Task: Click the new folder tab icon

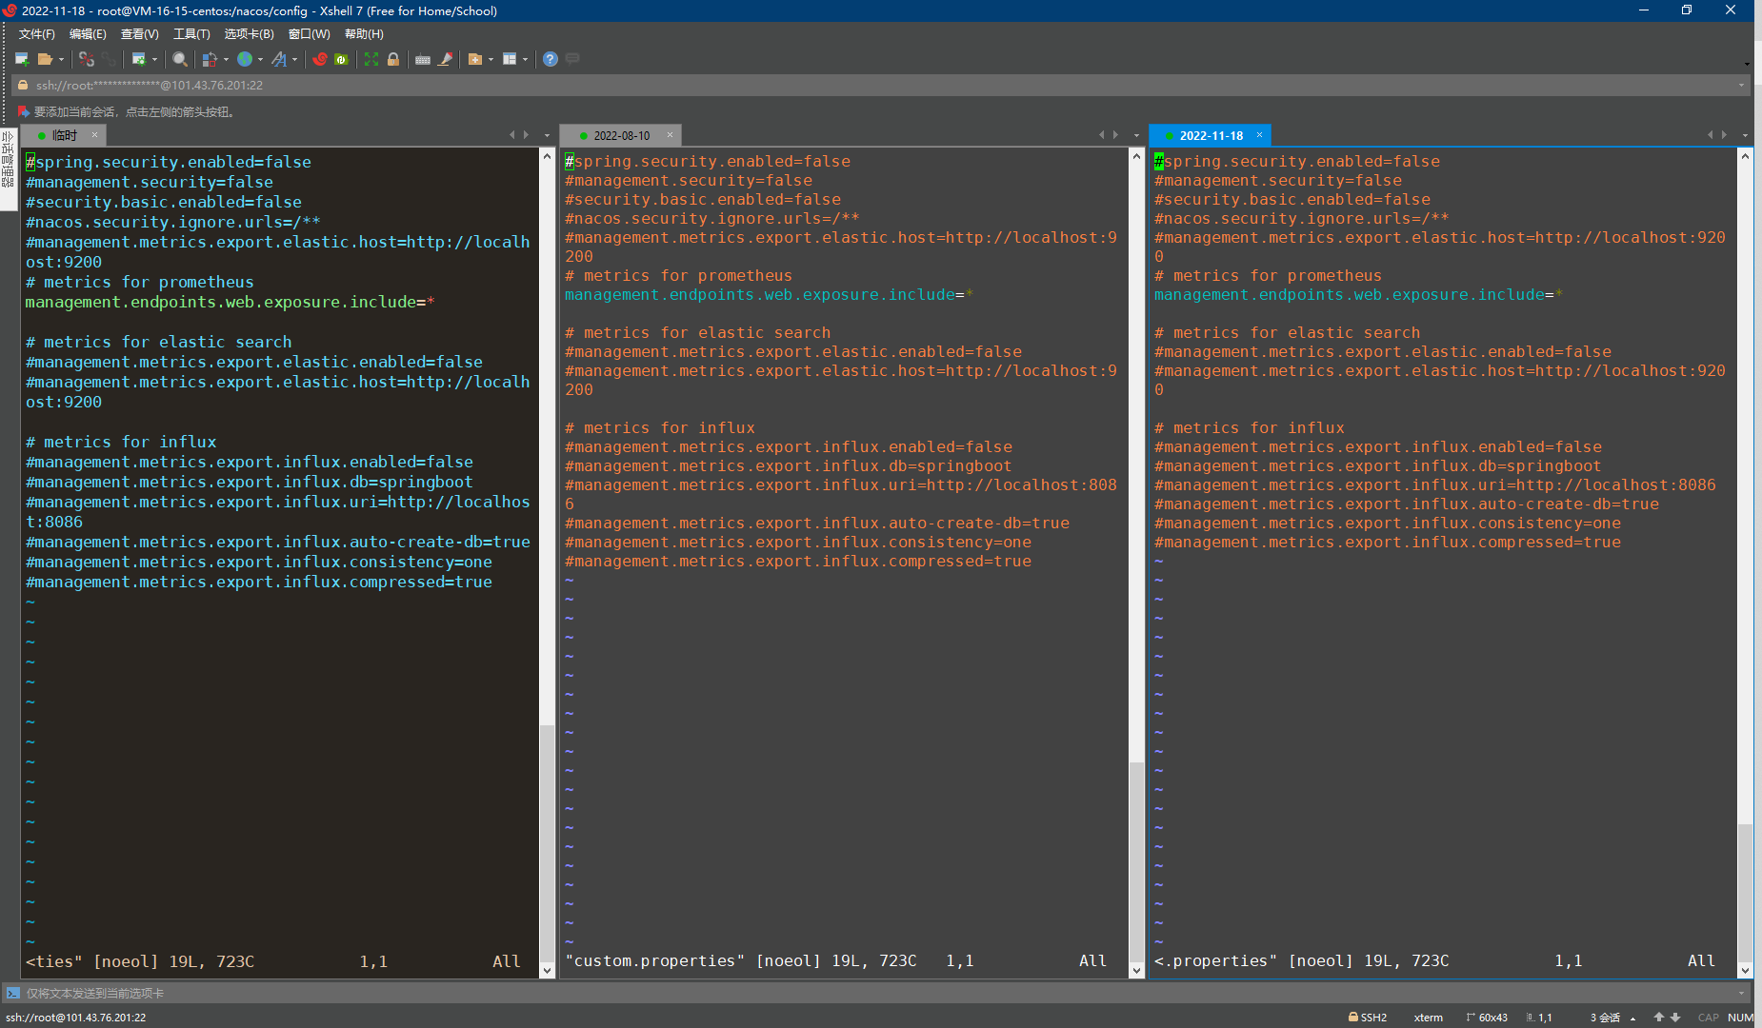Action: [475, 59]
